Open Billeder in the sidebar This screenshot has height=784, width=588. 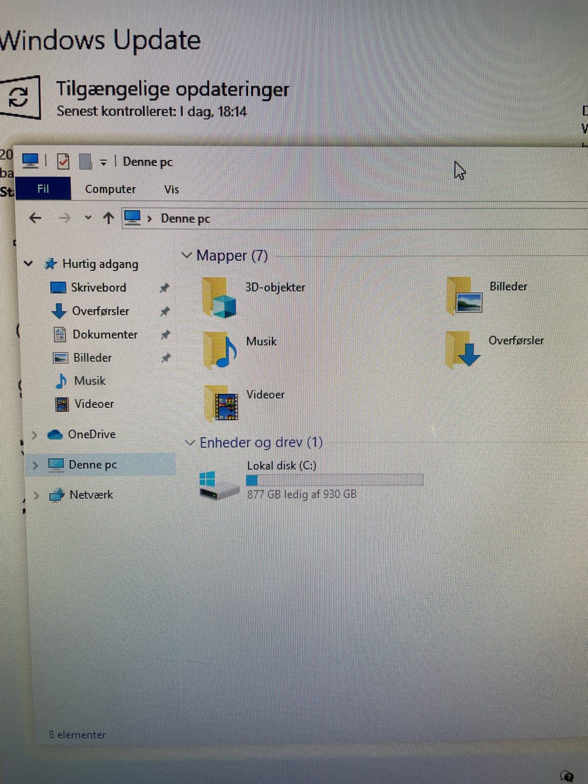(x=92, y=358)
